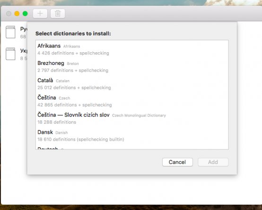
Task: Pick the Català Catalan dictionary row
Action: [x=132, y=84]
